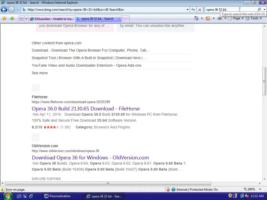Click the blocked pop-up status bar icon

click(x=167, y=190)
